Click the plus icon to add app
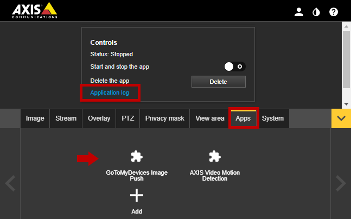351x219 pixels. pyautogui.click(x=137, y=195)
